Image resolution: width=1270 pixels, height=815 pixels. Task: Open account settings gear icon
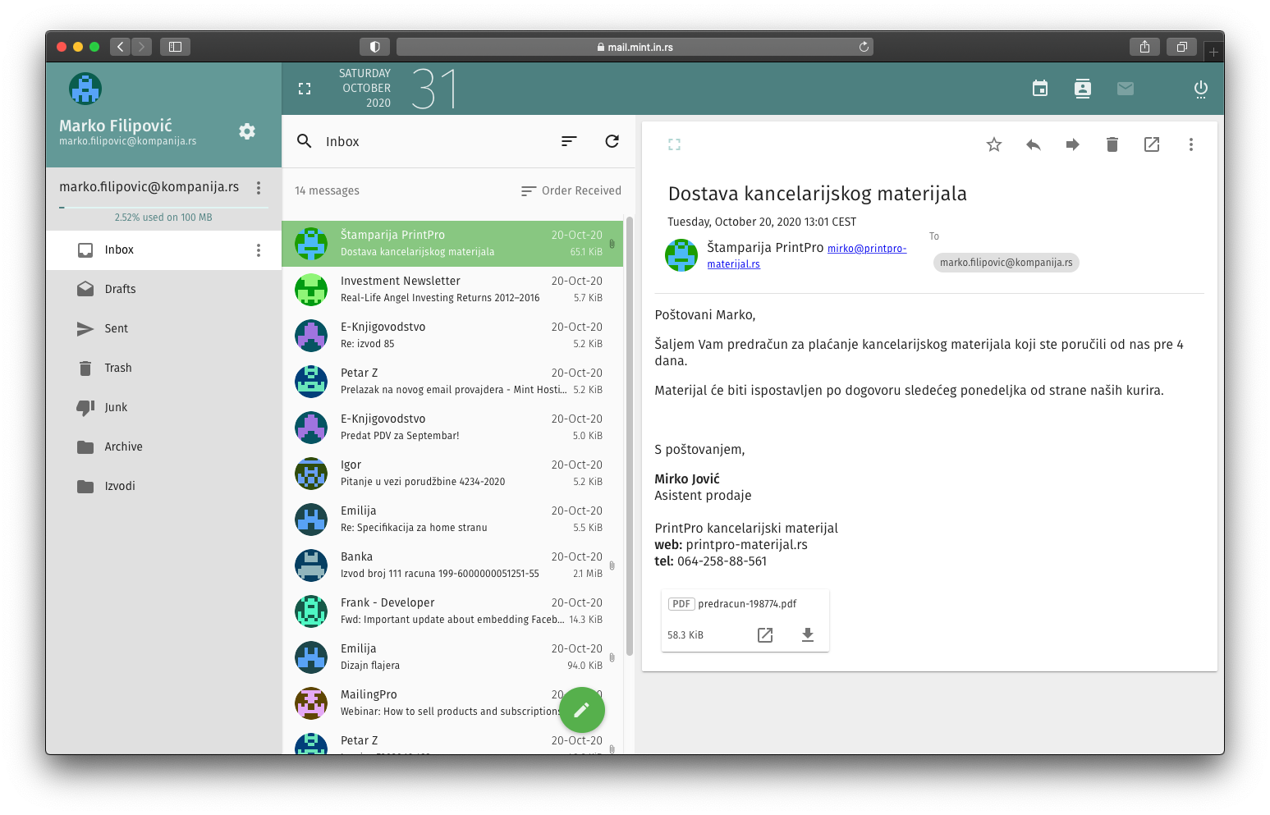[247, 131]
